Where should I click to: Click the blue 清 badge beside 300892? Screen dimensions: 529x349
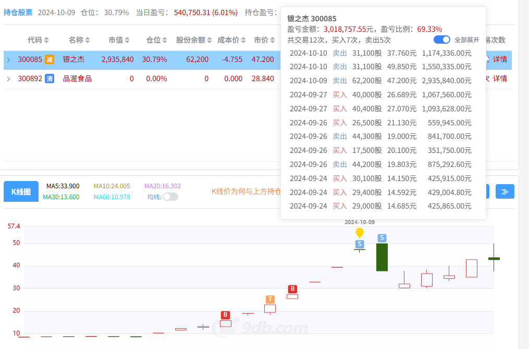(49, 79)
